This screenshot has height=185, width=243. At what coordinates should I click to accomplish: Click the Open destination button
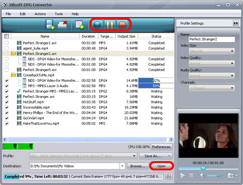pyautogui.click(x=161, y=166)
